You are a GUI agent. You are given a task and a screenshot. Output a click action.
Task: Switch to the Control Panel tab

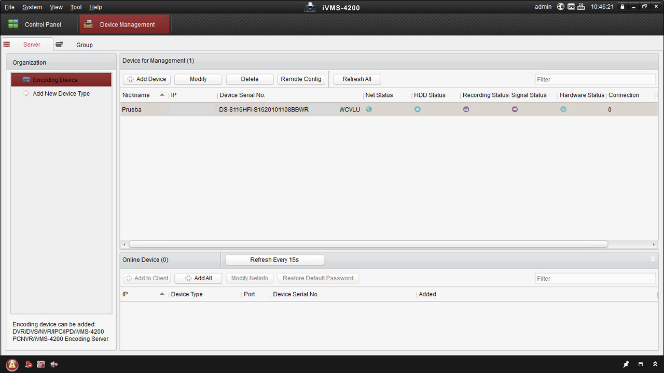coord(39,24)
